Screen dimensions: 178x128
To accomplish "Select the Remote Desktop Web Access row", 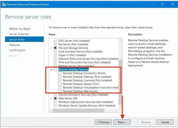I will coord(80,91).
